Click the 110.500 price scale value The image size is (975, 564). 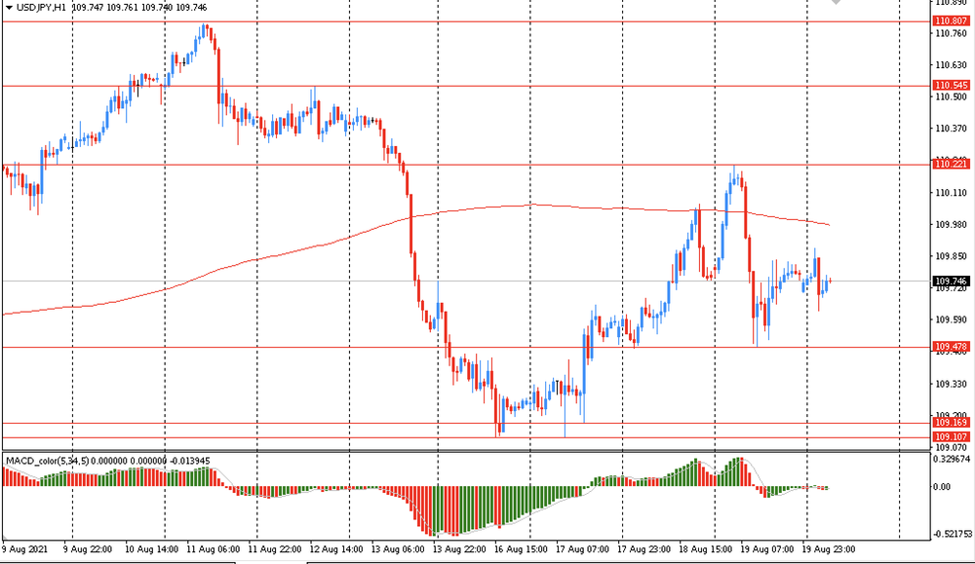[x=952, y=96]
